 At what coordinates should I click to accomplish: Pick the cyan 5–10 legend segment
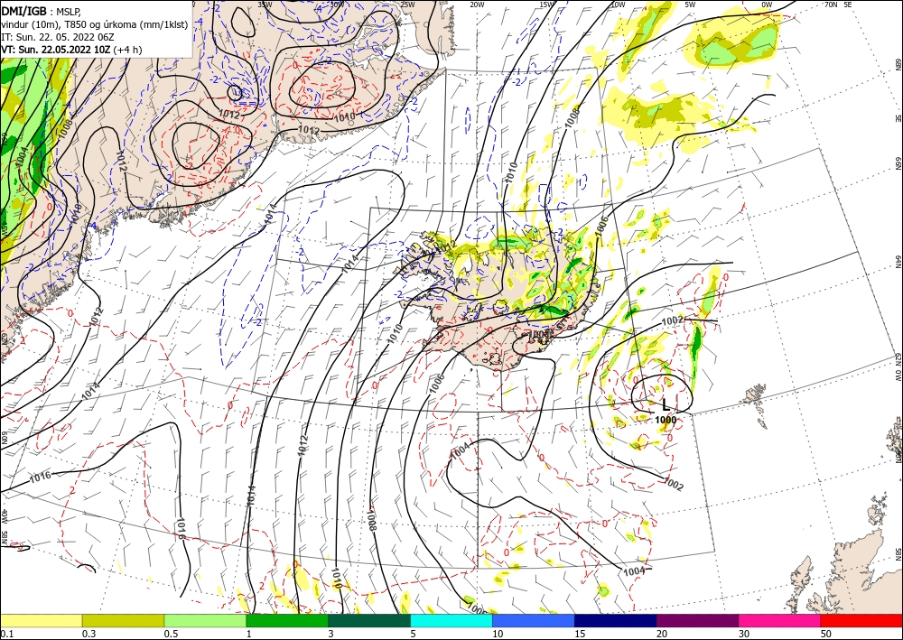point(451,620)
